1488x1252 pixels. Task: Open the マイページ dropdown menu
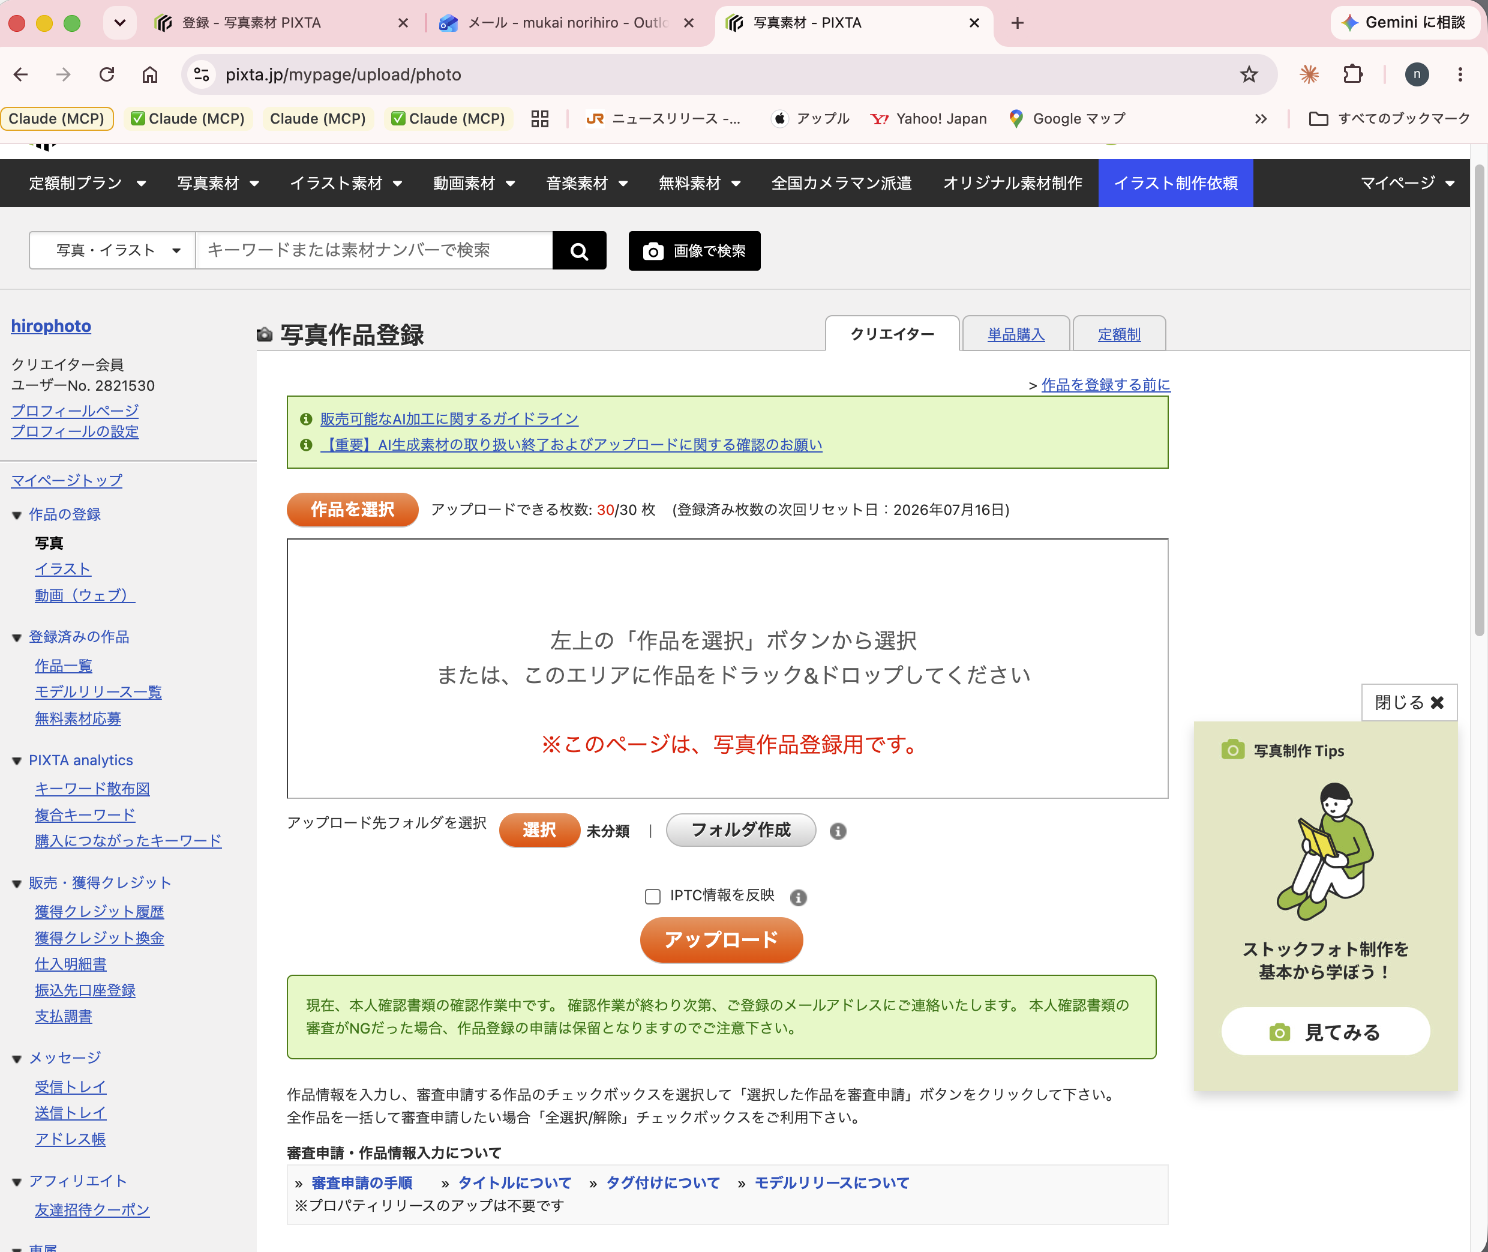click(x=1408, y=183)
